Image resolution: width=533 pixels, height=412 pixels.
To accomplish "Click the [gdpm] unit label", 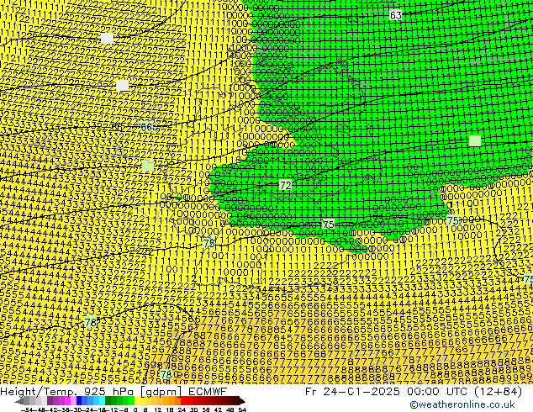I will [x=161, y=391].
